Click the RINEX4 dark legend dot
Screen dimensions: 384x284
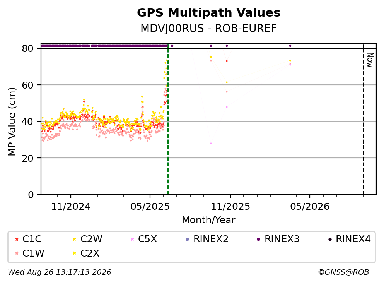coord(330,239)
